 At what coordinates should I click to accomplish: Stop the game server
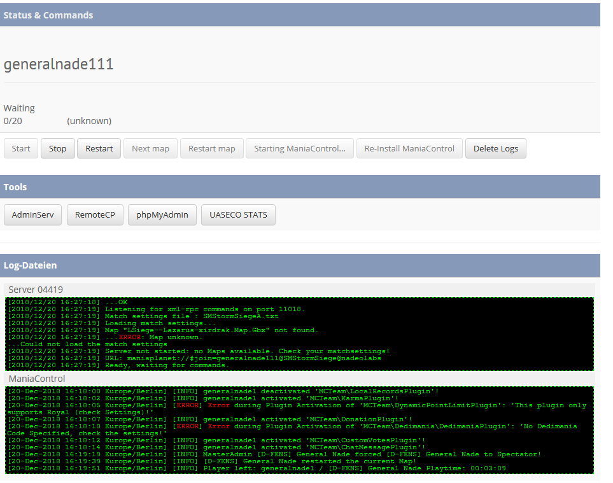click(57, 148)
